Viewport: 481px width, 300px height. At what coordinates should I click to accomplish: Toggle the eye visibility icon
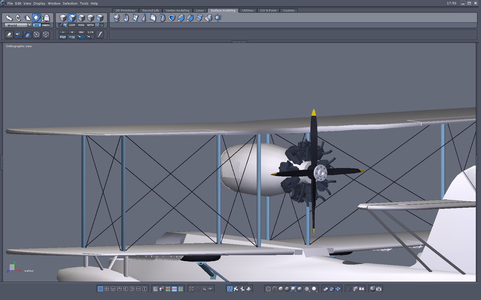tap(210, 289)
